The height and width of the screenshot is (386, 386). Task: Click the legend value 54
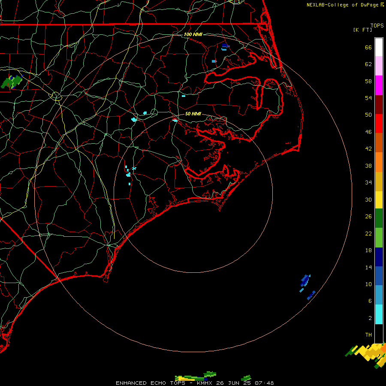coord(368,98)
